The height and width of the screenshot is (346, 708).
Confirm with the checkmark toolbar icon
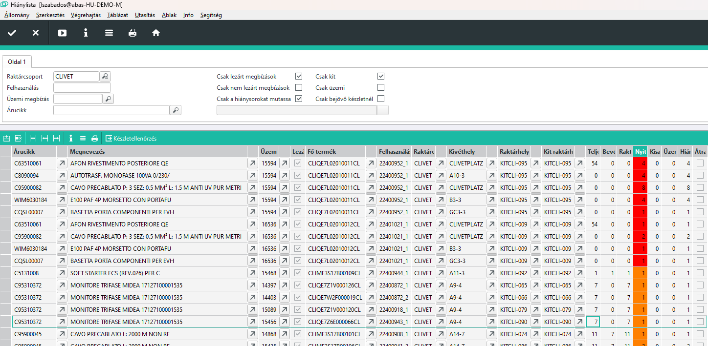click(12, 33)
